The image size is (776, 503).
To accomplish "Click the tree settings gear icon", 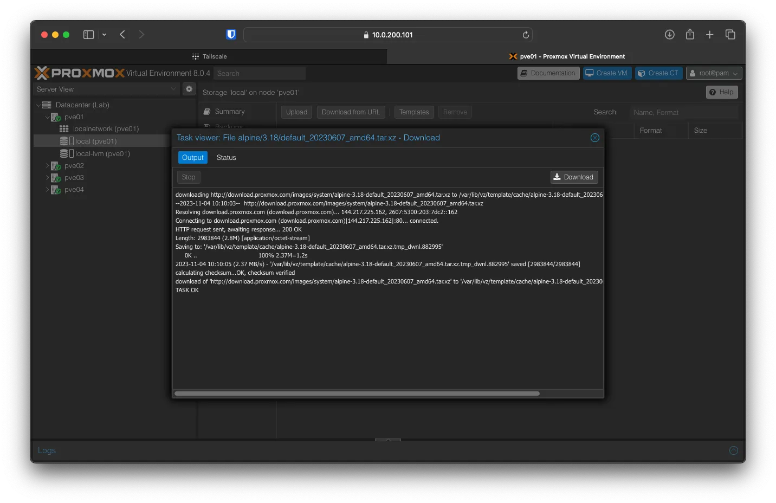I will [x=189, y=89].
